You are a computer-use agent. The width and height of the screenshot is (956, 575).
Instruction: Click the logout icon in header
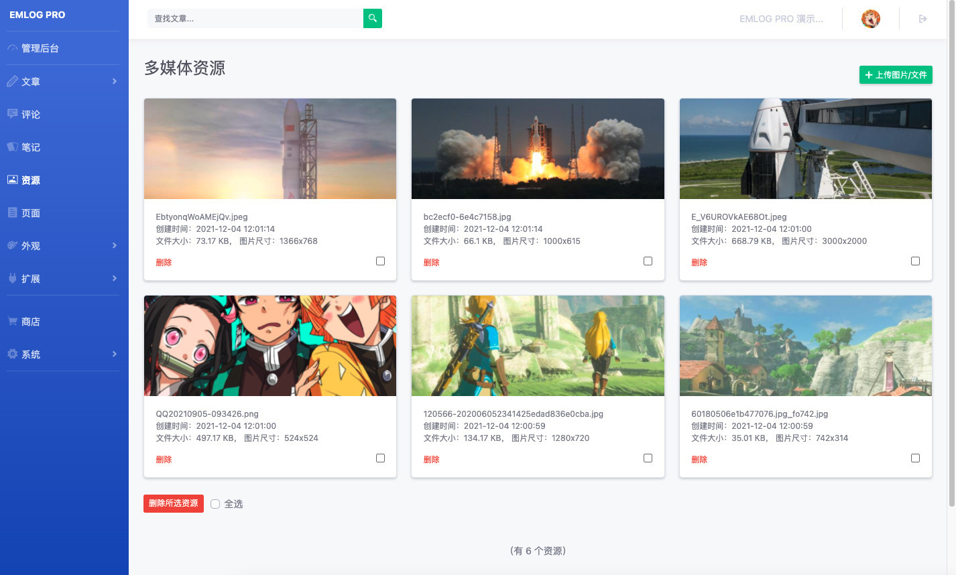(x=922, y=19)
